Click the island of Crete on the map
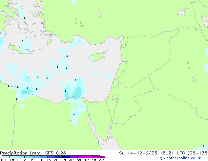The height and width of the screenshot is (161, 208). 21,49
